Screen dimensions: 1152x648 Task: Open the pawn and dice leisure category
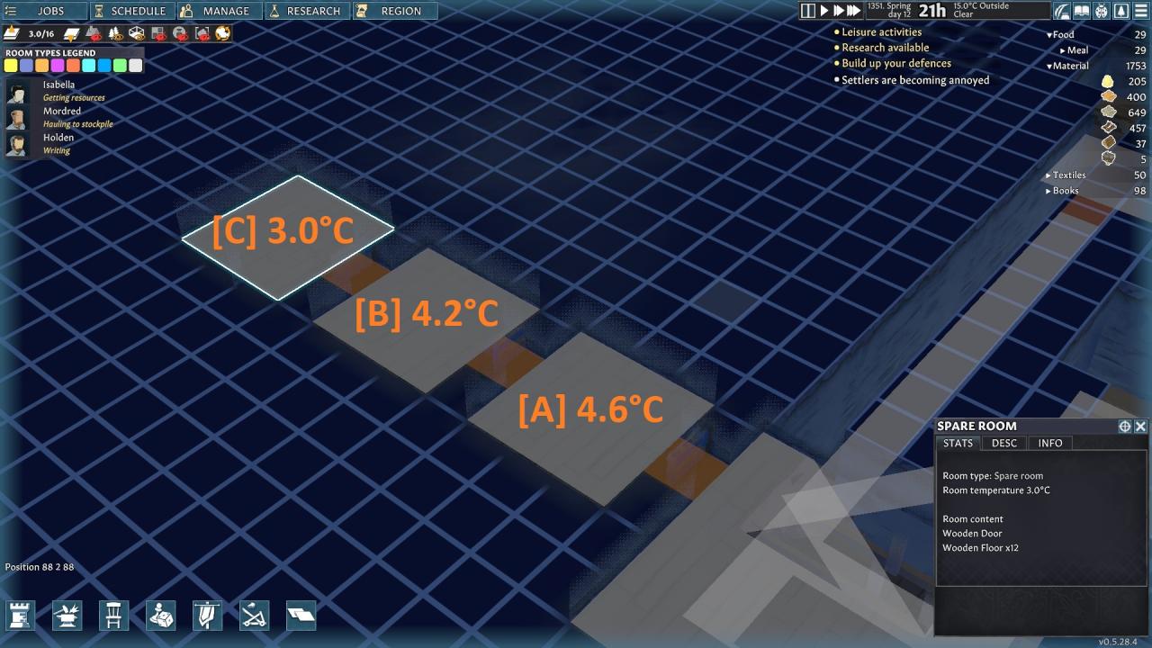pyautogui.click(x=161, y=616)
